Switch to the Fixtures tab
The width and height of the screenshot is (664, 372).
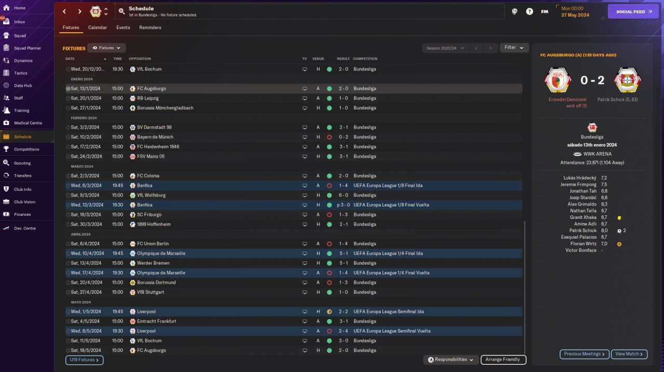pos(71,27)
